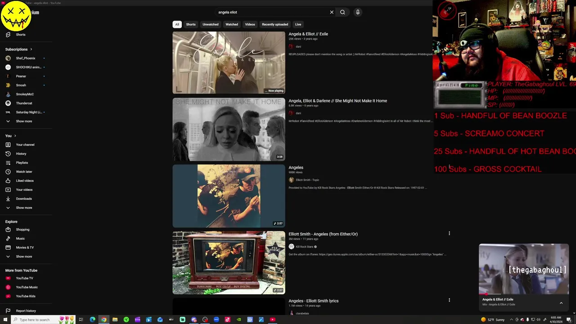The height and width of the screenshot is (324, 576).
Task: Filter results by Unwatched chip
Action: 210,24
